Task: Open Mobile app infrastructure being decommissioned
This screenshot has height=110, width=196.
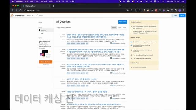Action: (141, 46)
